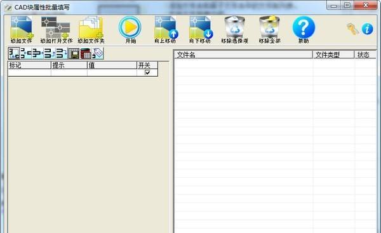Click the key registration icon

click(x=352, y=29)
